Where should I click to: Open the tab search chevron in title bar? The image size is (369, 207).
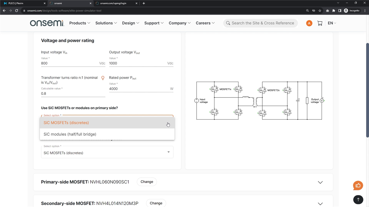click(x=338, y=3)
